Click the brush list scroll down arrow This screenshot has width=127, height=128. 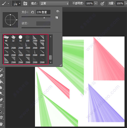click(x=51, y=62)
